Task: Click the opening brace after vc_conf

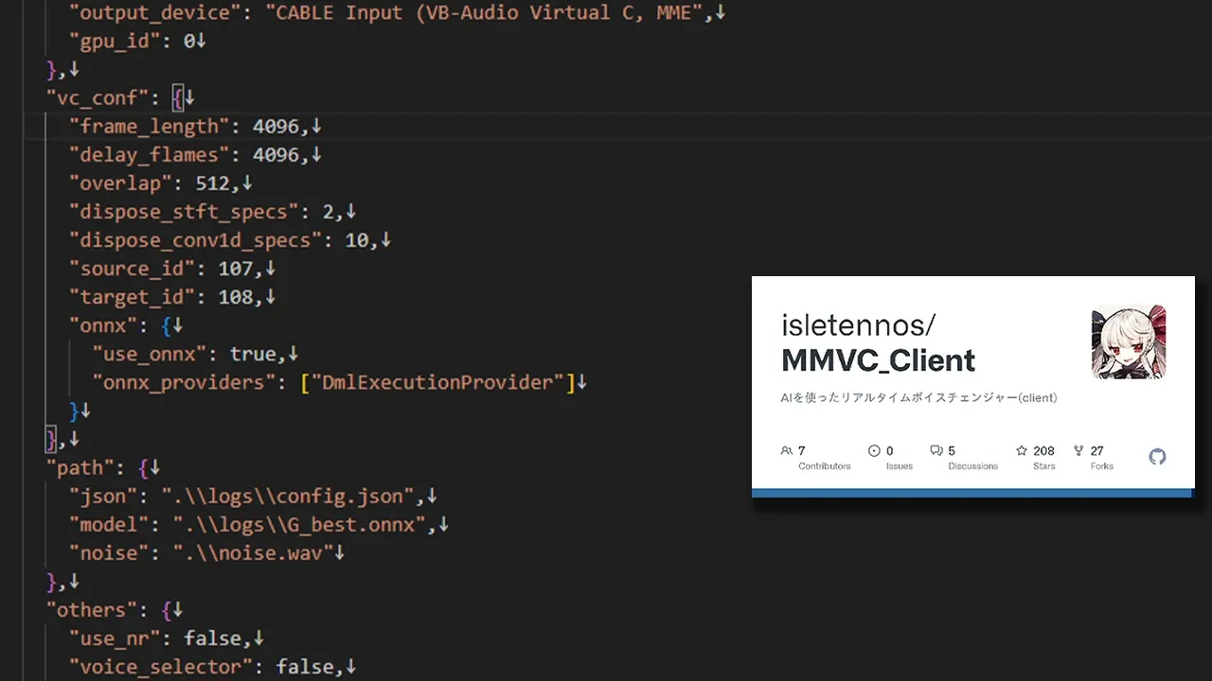Action: pos(178,97)
